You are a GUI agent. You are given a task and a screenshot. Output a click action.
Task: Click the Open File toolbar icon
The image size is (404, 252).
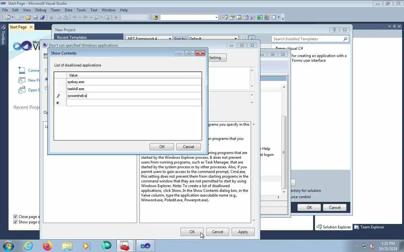click(28, 17)
